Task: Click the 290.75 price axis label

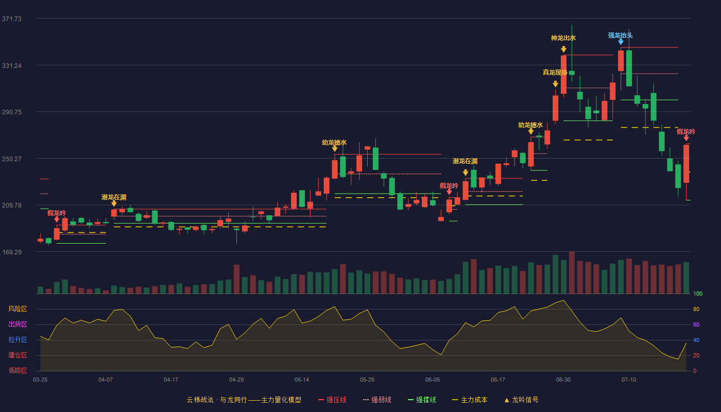Action: [x=12, y=112]
